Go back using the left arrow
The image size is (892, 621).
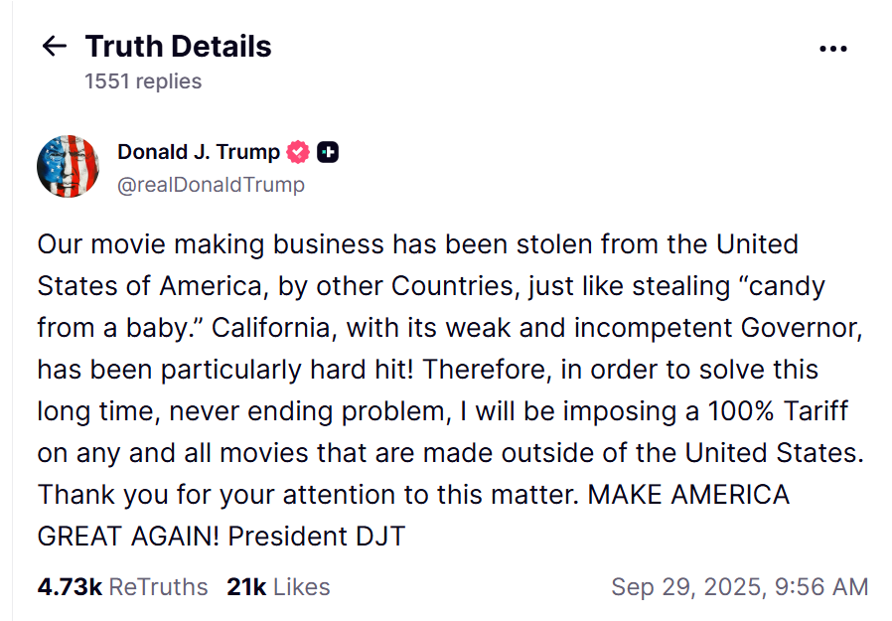pos(54,46)
